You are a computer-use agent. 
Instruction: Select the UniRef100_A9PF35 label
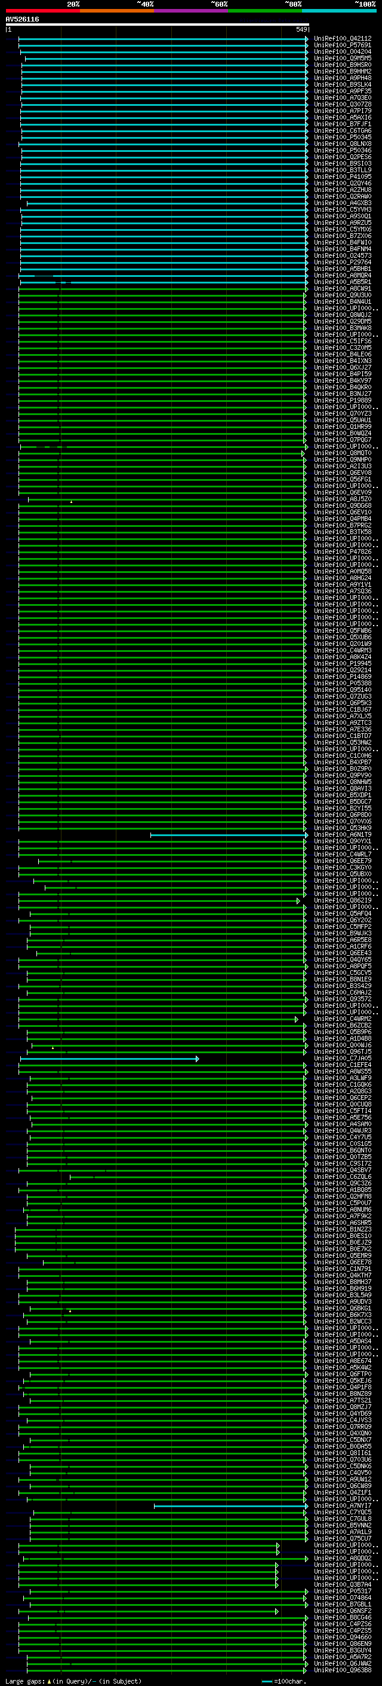coord(342,91)
